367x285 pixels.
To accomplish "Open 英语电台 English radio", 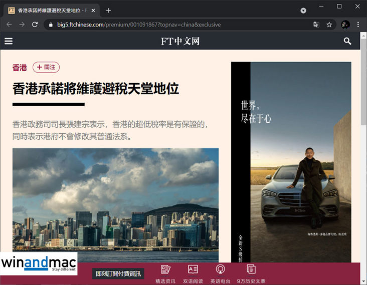I will (220, 274).
